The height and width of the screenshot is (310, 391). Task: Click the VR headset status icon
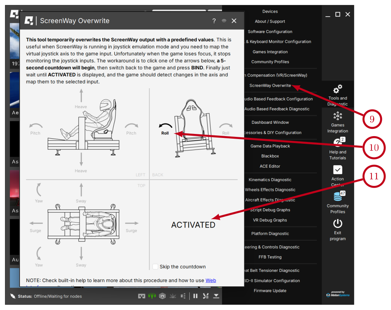142,296
